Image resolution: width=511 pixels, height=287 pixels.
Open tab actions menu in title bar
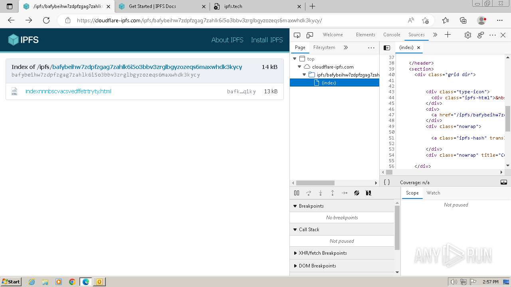click(x=10, y=6)
